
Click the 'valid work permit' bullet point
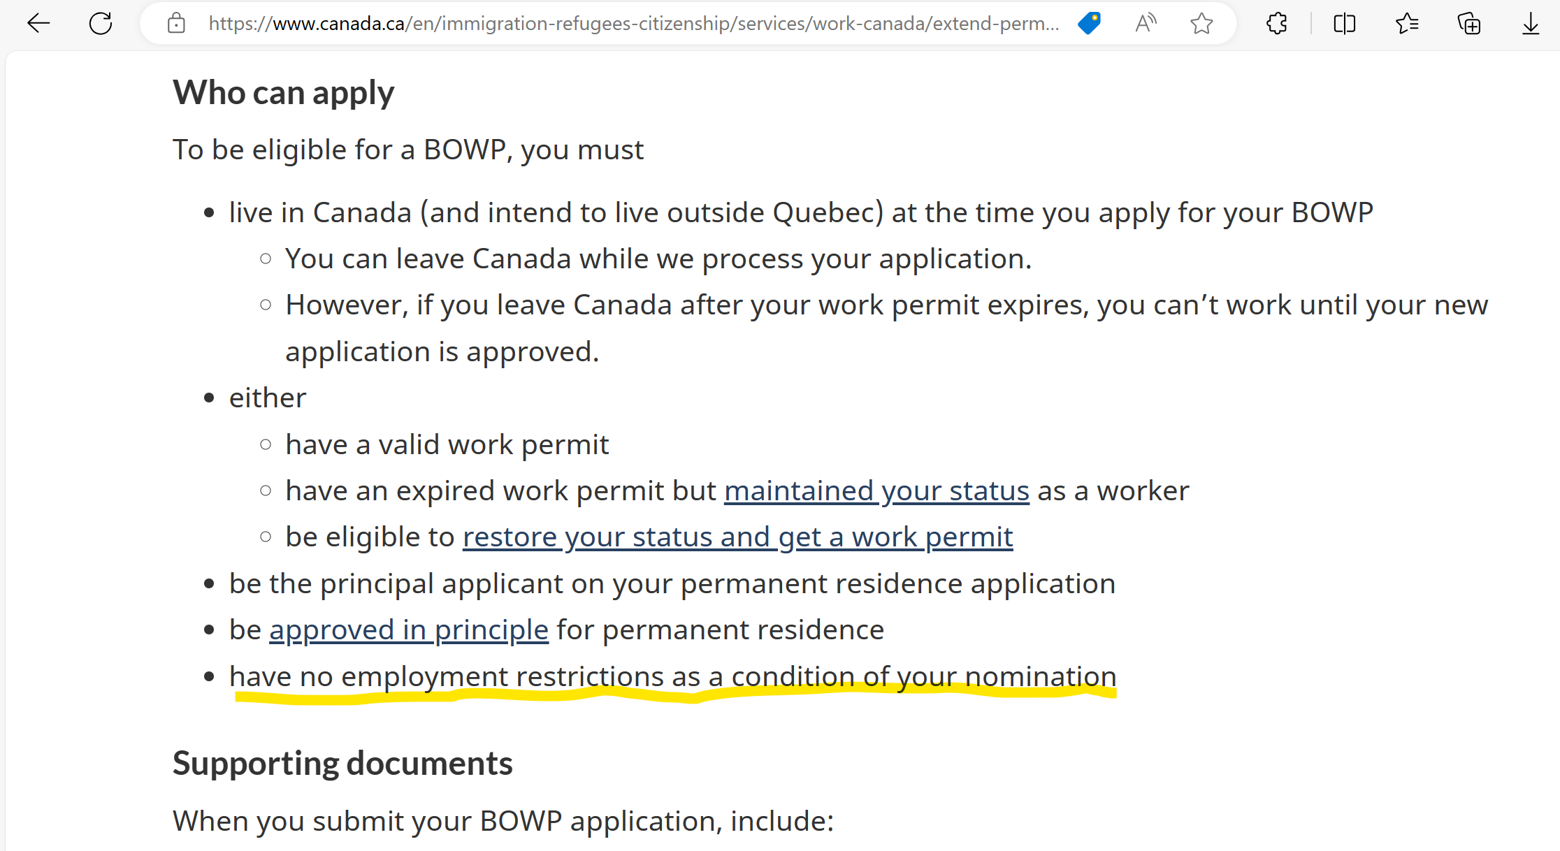pyautogui.click(x=447, y=444)
